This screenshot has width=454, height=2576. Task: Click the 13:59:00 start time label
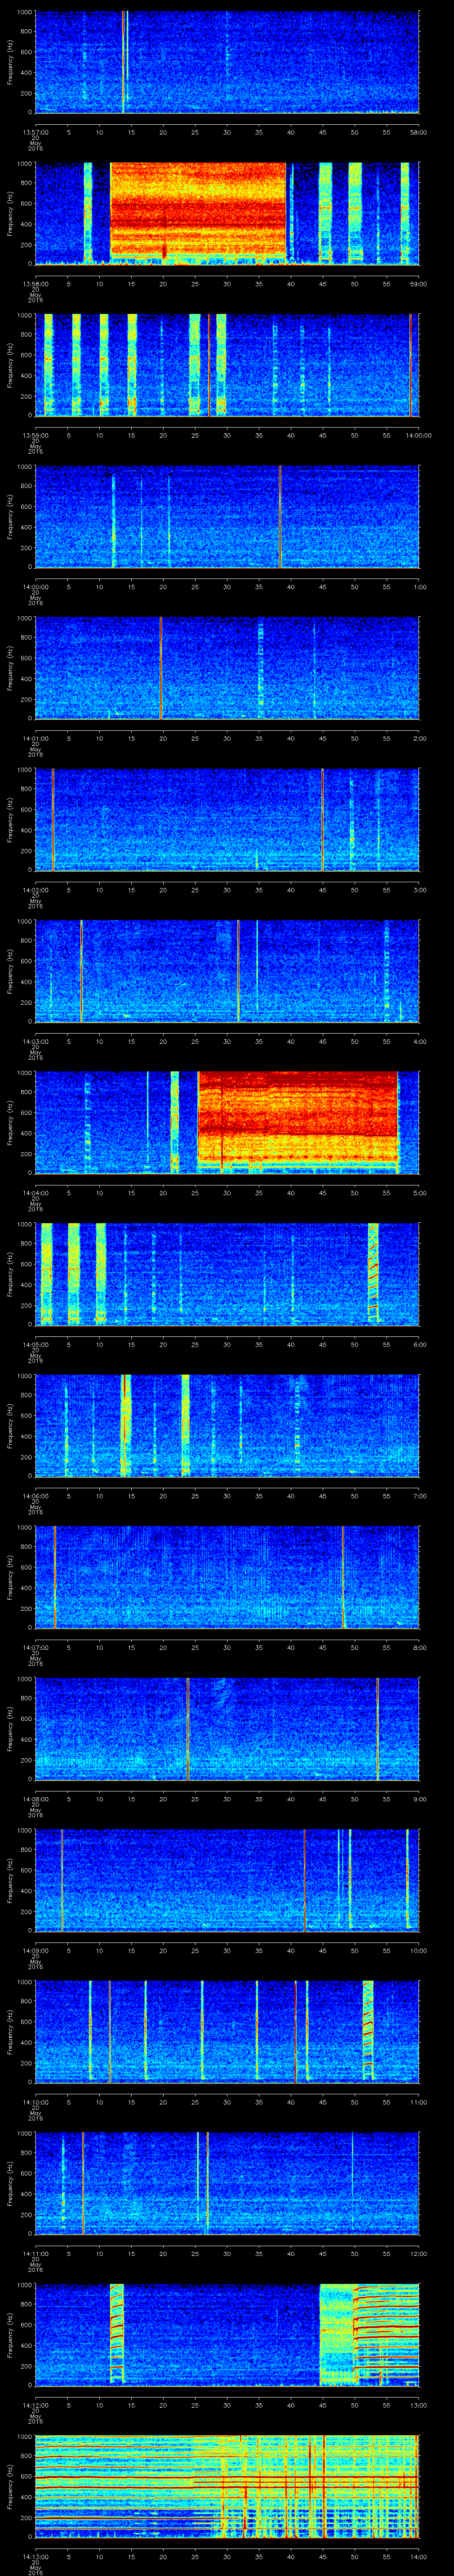tap(35, 435)
